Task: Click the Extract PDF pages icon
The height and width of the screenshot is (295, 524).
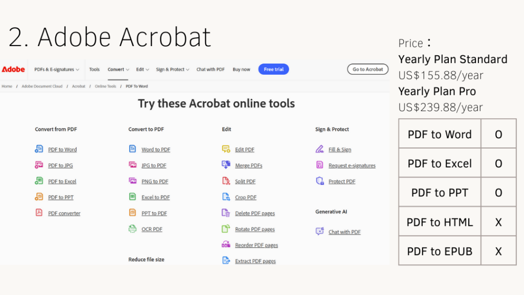Action: 226,260
